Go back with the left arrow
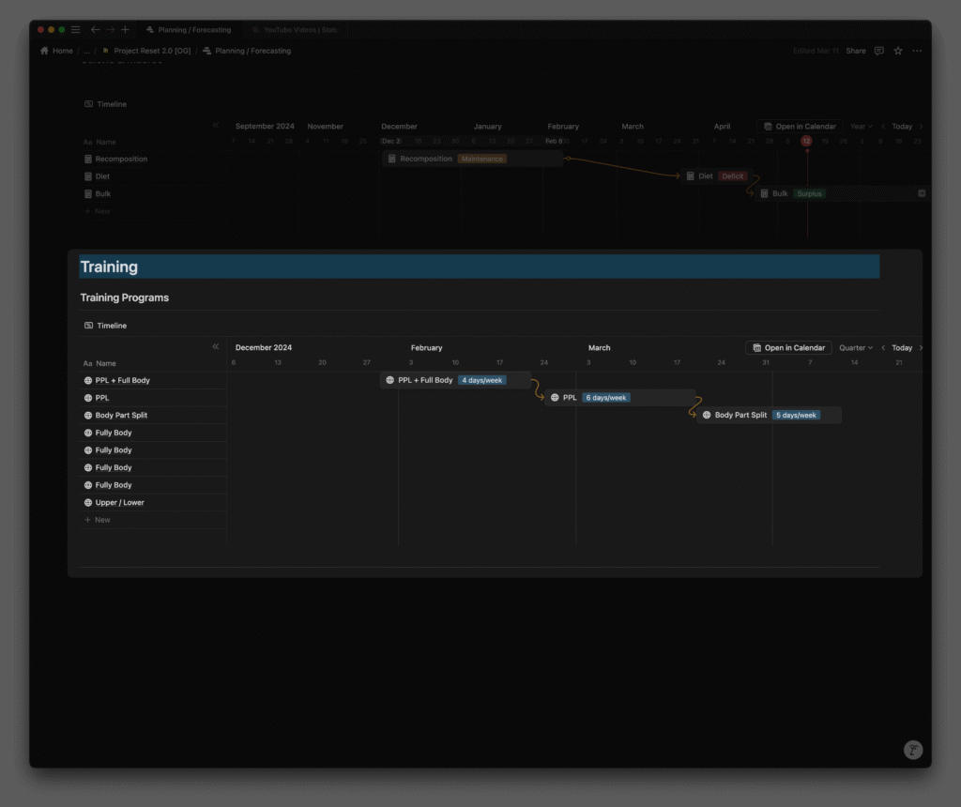The image size is (961, 807). [x=95, y=30]
